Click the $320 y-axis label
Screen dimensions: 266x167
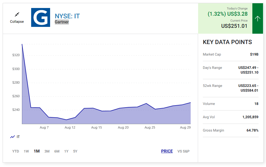16,55
